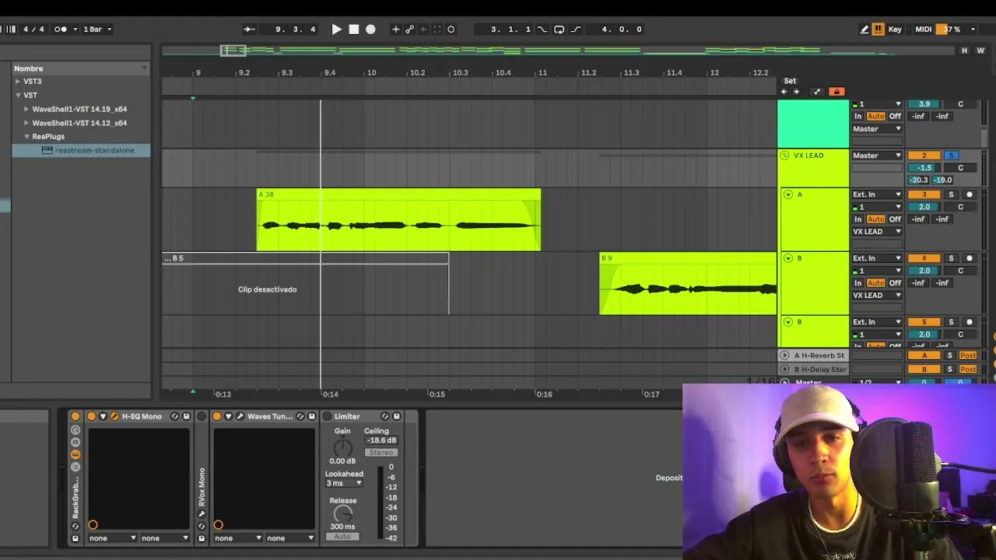Open the metronome settings dropdown
The image size is (996, 560).
[x=75, y=30]
